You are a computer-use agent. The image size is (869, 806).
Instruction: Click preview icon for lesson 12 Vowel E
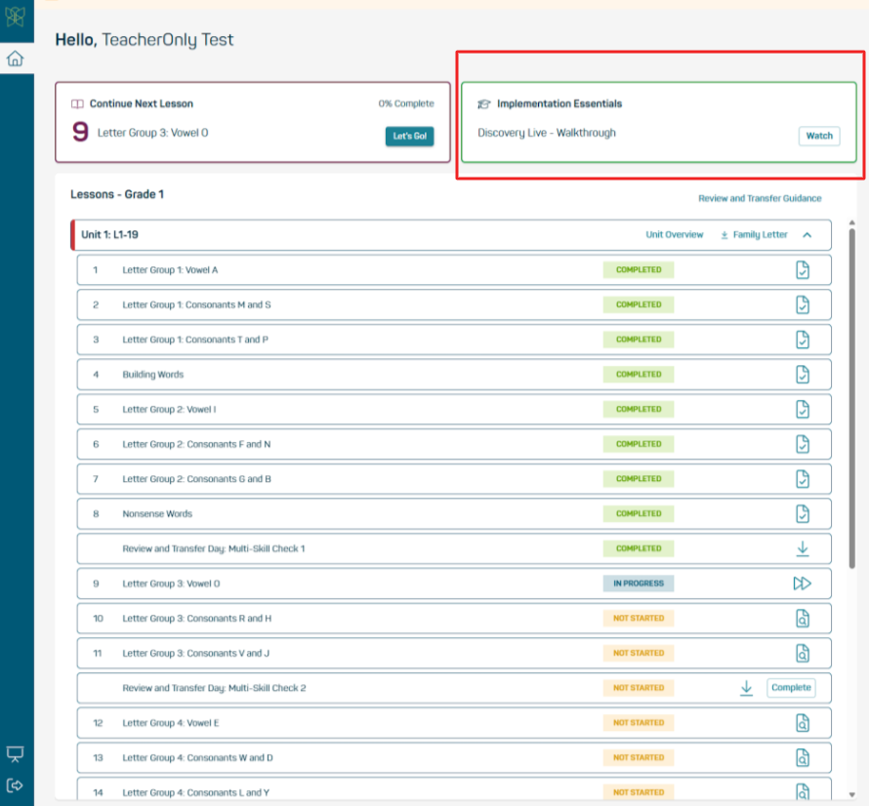802,723
